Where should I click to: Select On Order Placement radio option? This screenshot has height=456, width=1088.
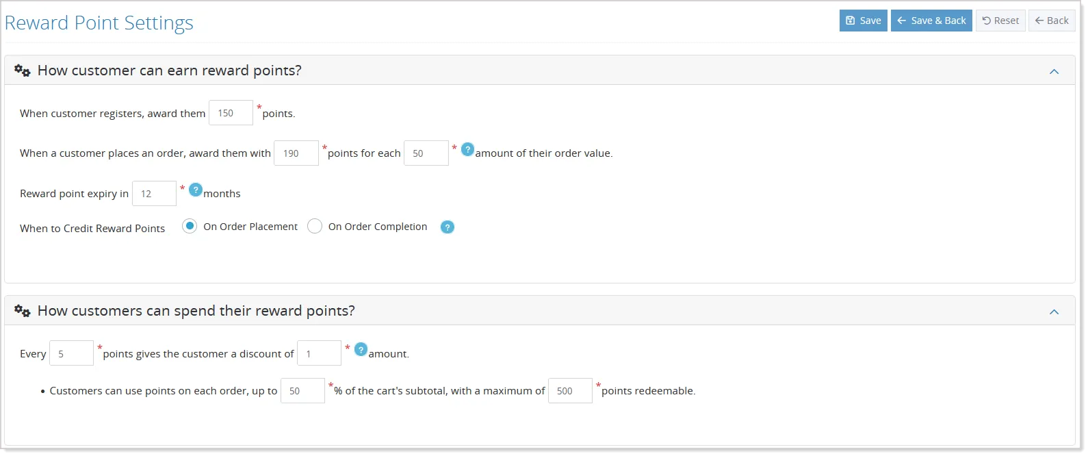coord(190,226)
